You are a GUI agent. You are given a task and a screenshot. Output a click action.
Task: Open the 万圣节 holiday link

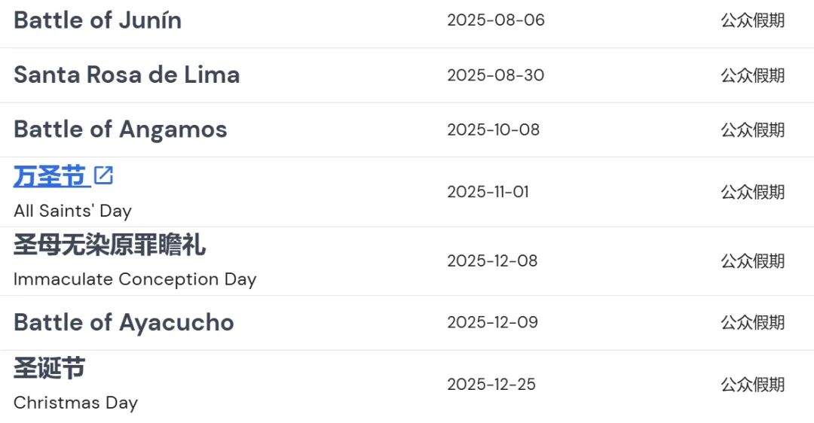(49, 176)
